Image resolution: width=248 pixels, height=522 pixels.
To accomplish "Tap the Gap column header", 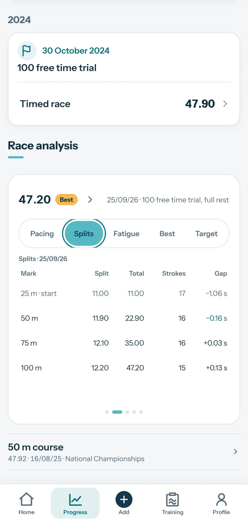I will click(x=221, y=273).
